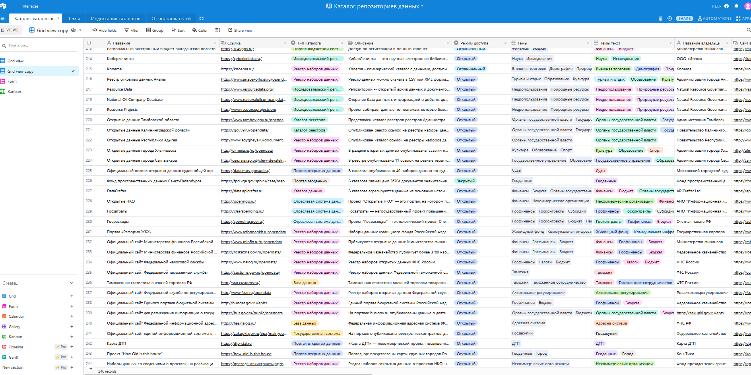Switch to the Индексация каталогов tab
The height and width of the screenshot is (375, 751).
(x=116, y=19)
